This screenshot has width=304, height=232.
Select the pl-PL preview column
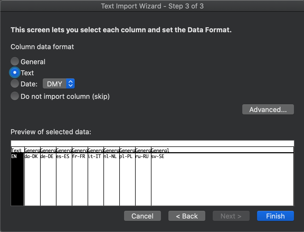[x=127, y=179]
